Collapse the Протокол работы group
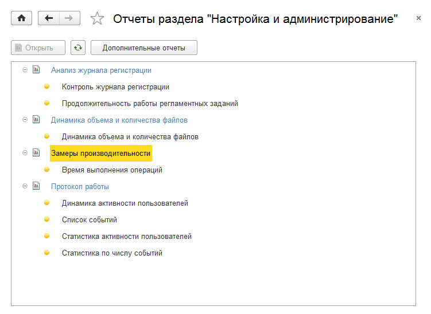 [25, 186]
